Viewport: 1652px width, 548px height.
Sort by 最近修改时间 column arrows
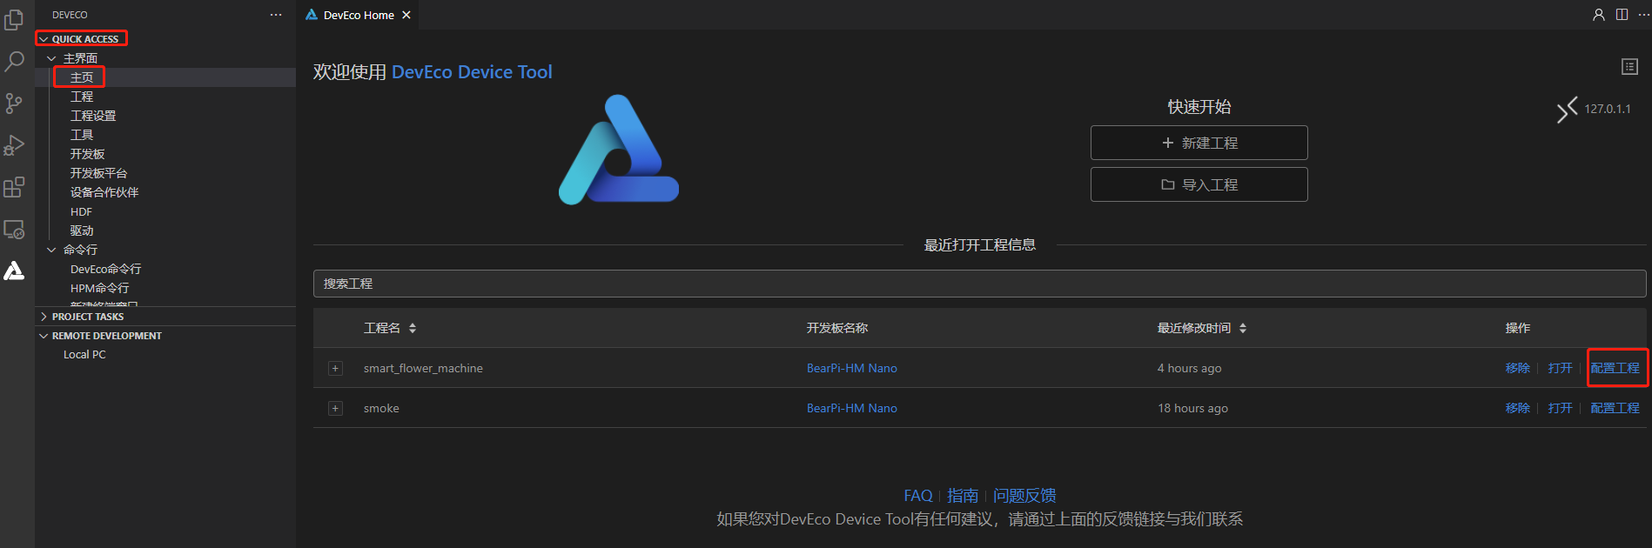coord(1243,328)
